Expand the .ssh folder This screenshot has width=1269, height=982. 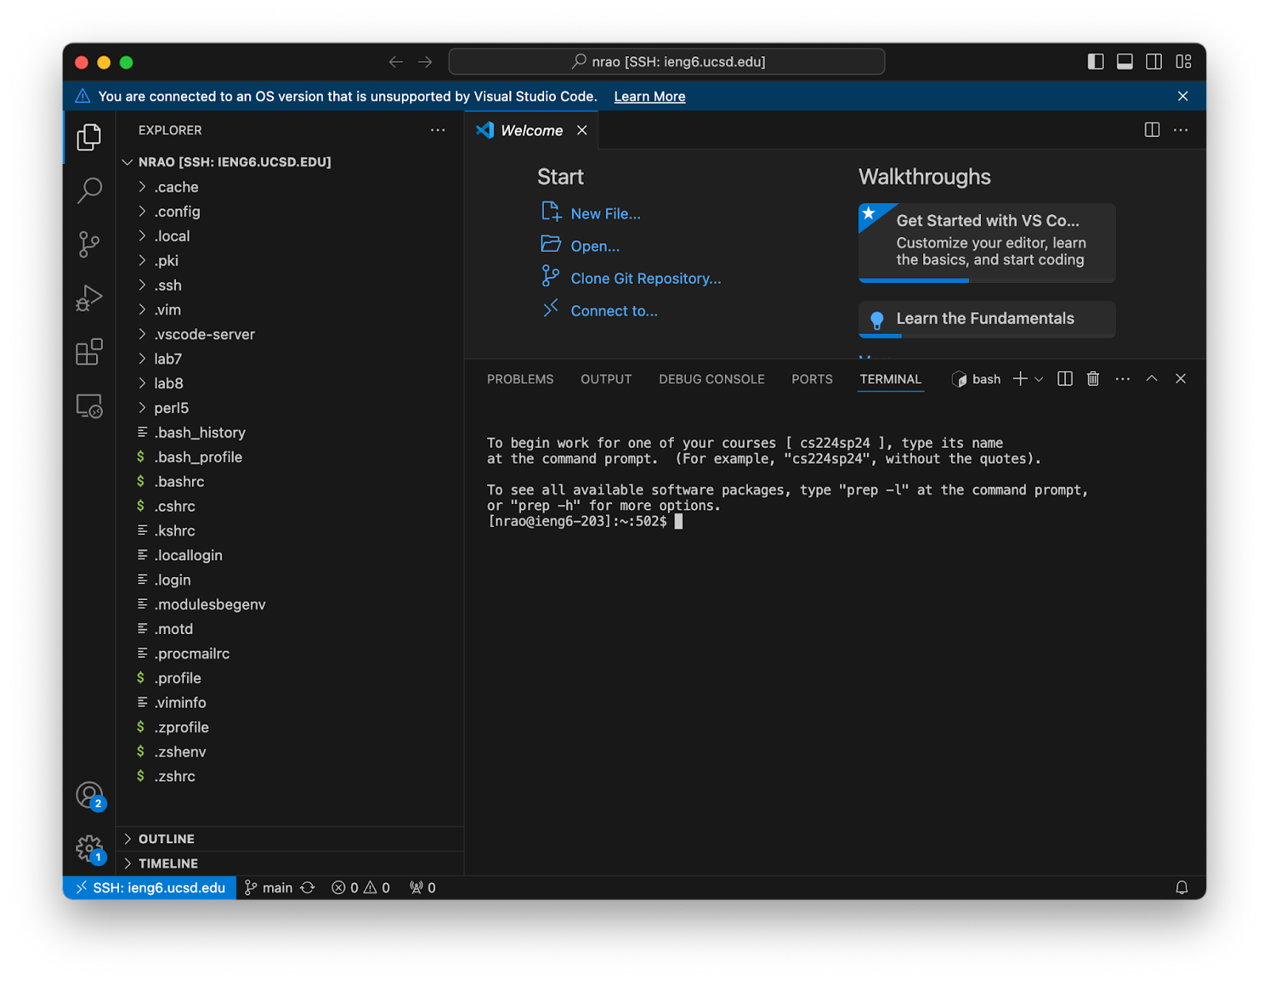coord(289,285)
